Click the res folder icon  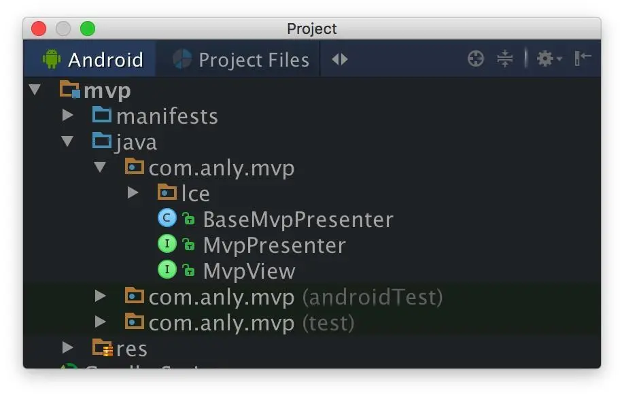103,348
